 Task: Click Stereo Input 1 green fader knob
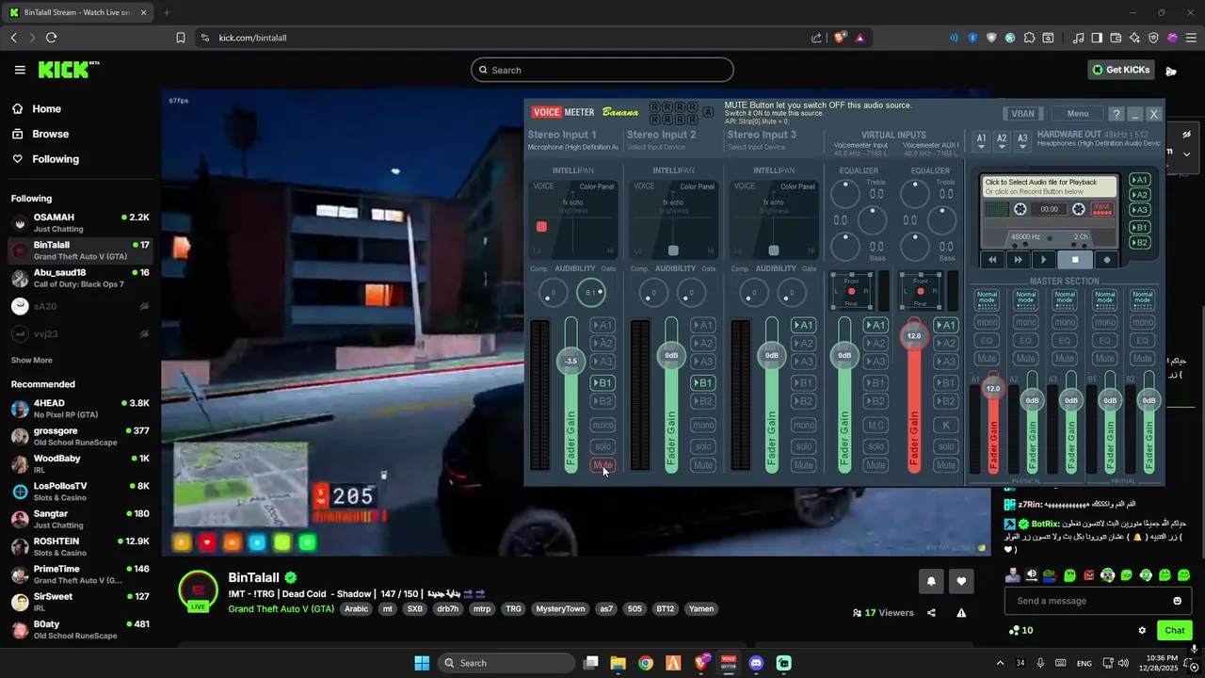click(570, 361)
